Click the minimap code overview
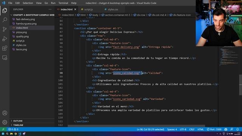 click(229, 56)
